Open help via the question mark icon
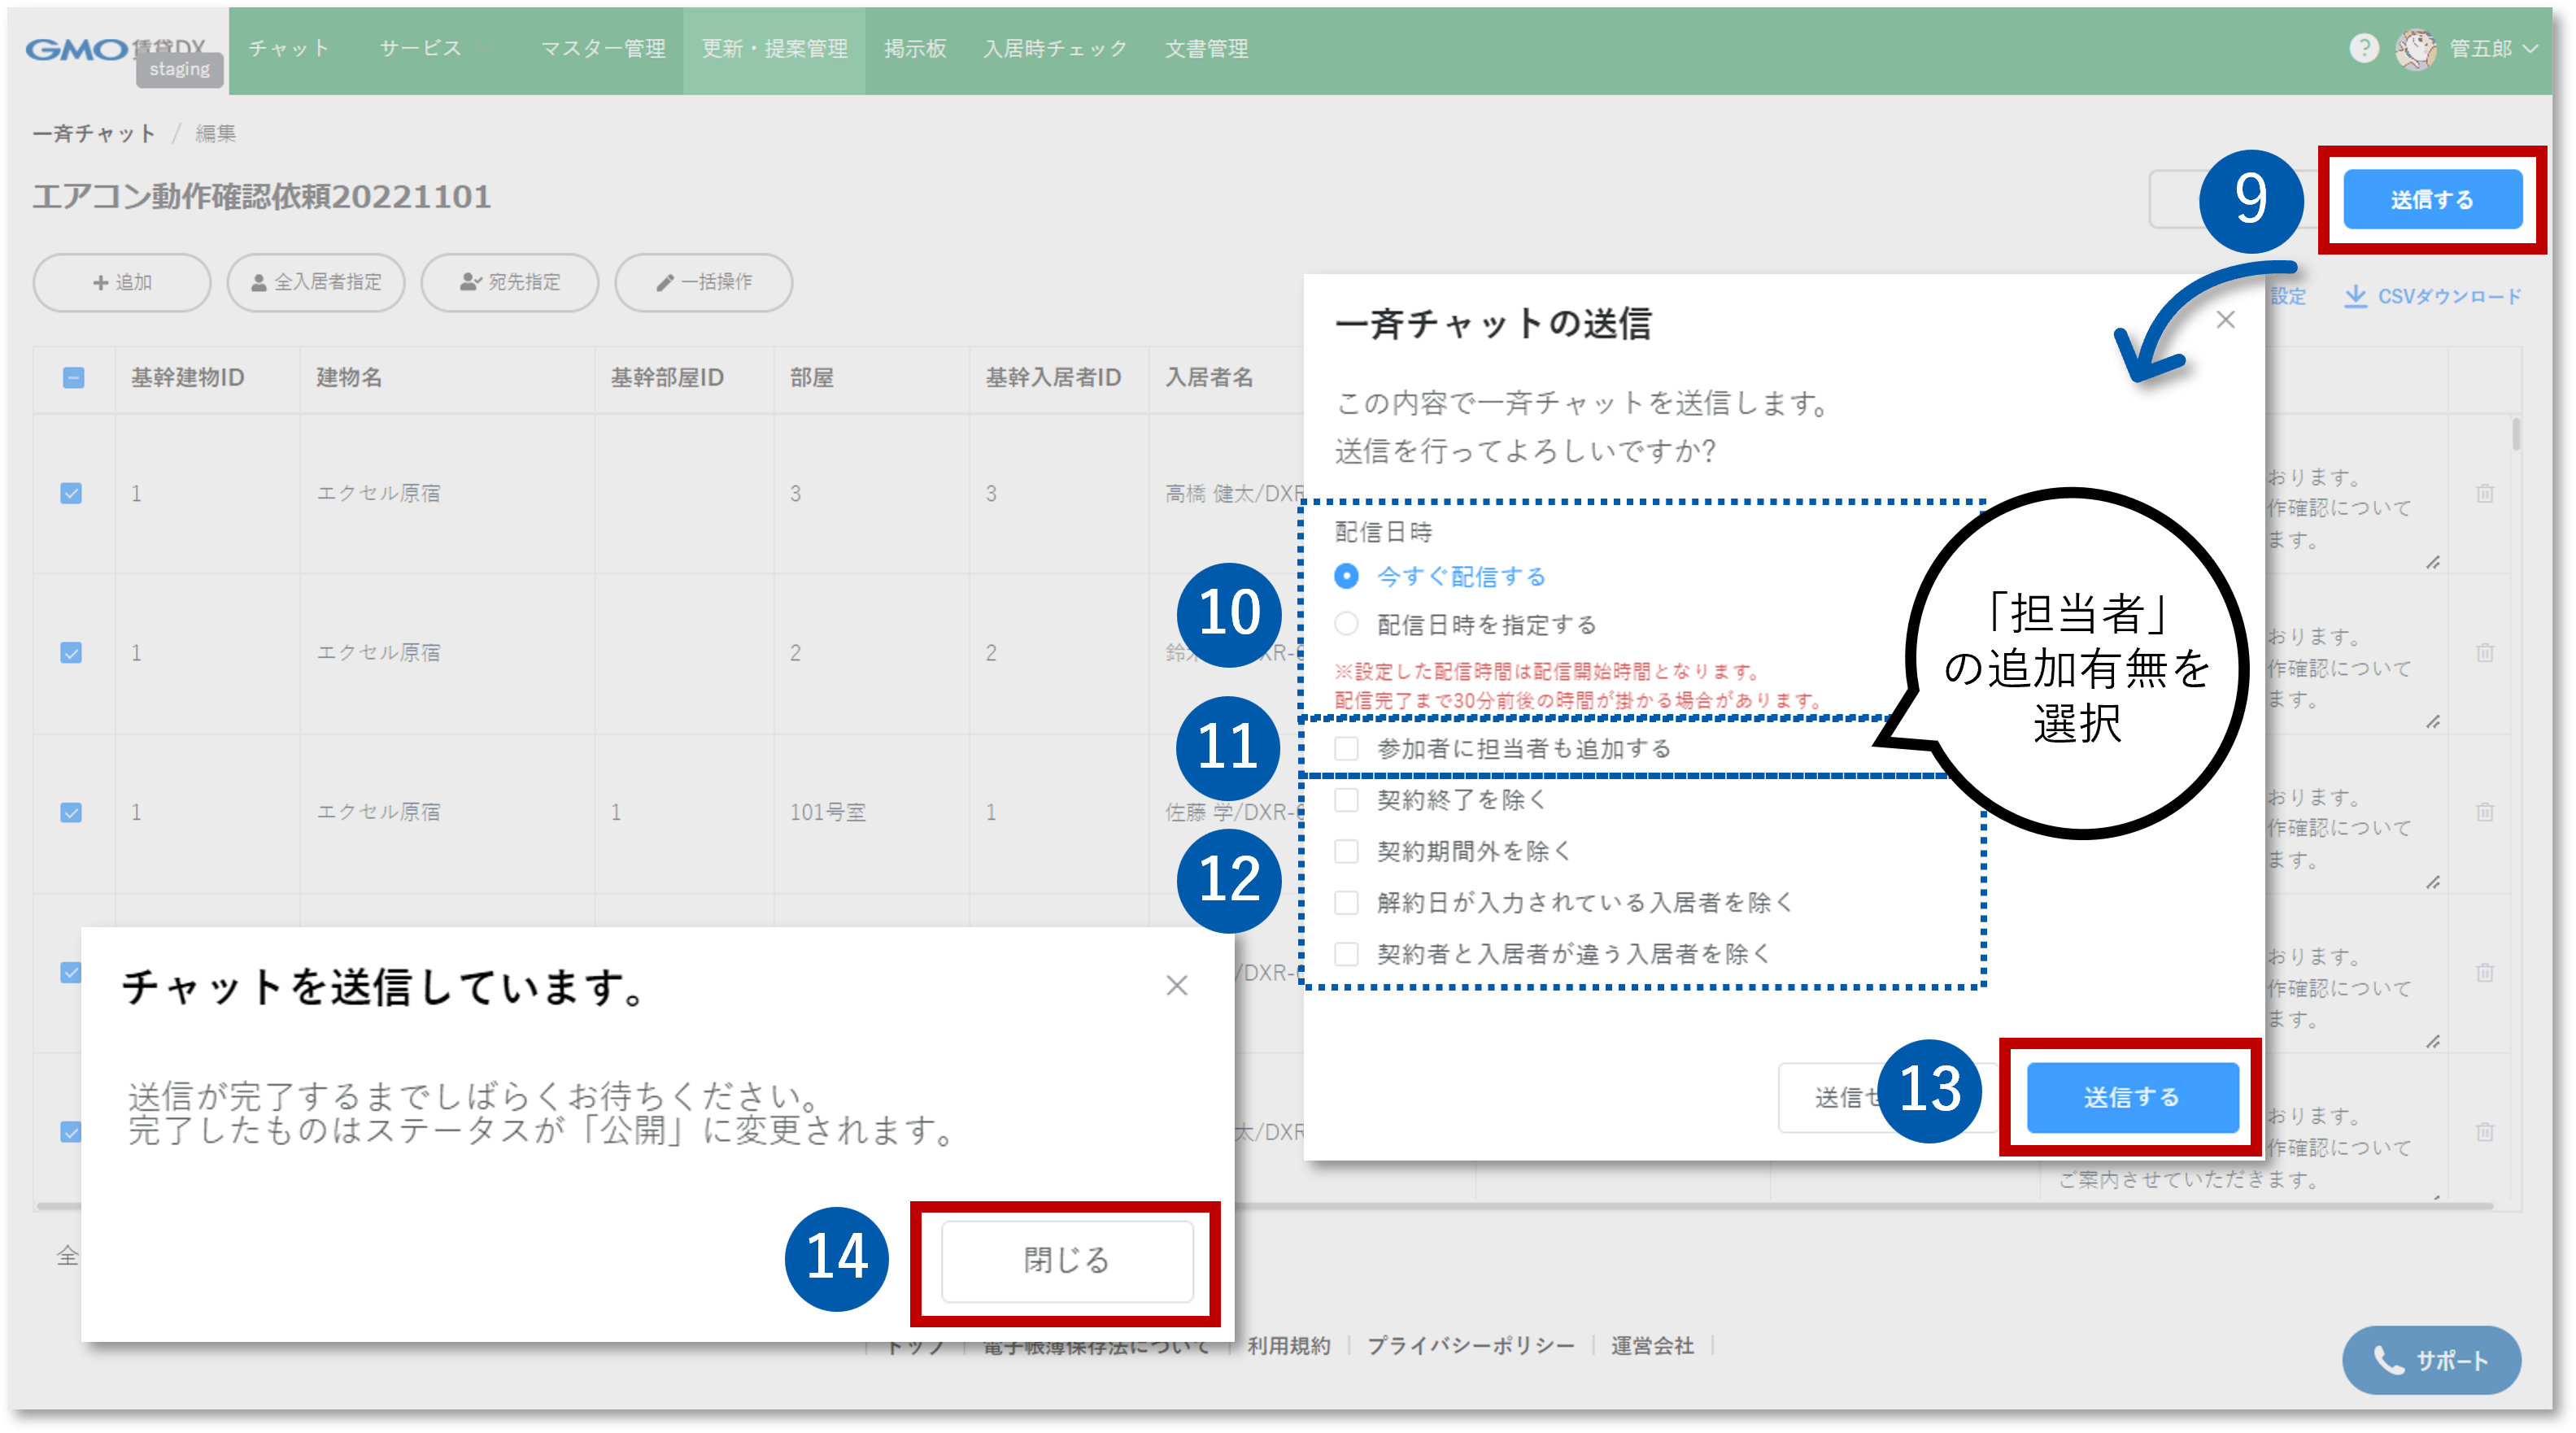 (x=2364, y=49)
